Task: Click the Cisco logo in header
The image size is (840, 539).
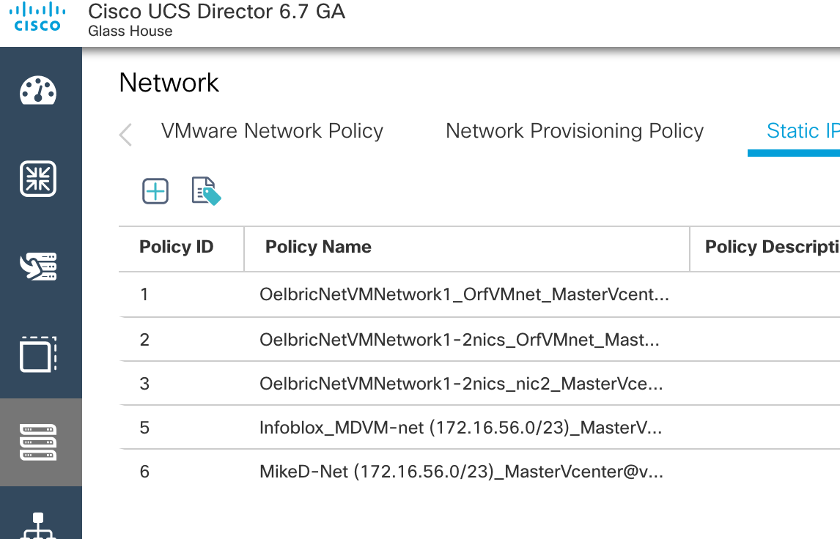Action: coord(37,18)
